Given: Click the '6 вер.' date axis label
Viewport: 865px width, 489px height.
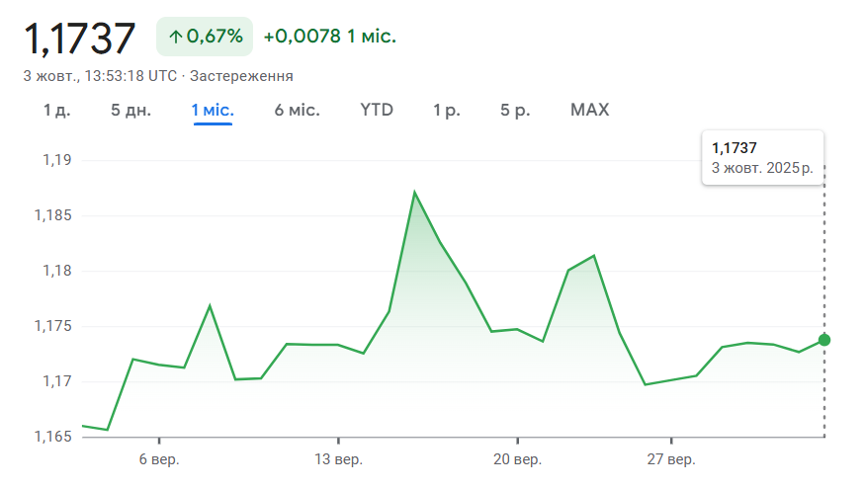Looking at the screenshot, I should [x=159, y=459].
